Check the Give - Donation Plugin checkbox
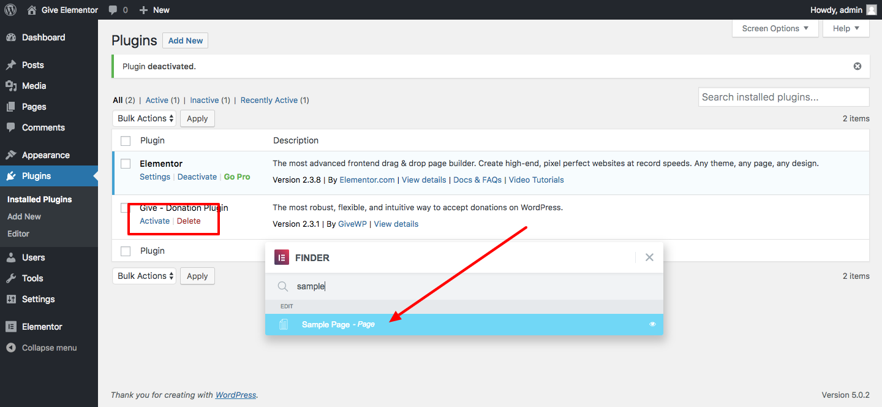Screen dimensions: 882x407 click(x=126, y=208)
